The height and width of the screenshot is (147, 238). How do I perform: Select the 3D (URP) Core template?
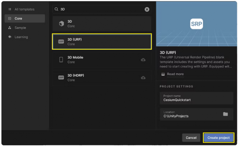(x=102, y=42)
